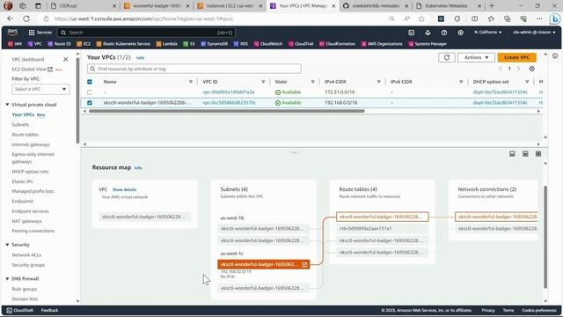The image size is (563, 317).
Task: Click the Feedback footer link
Action: pyautogui.click(x=49, y=310)
